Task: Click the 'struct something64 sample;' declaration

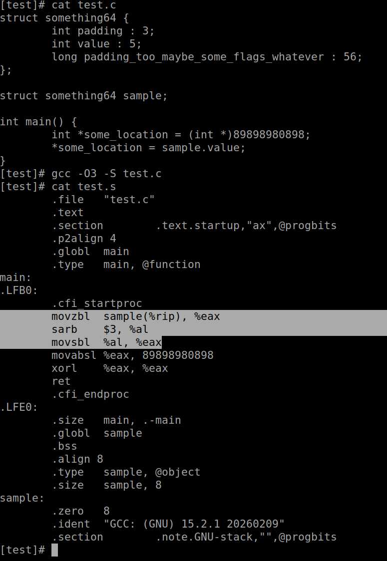Action: (x=83, y=96)
